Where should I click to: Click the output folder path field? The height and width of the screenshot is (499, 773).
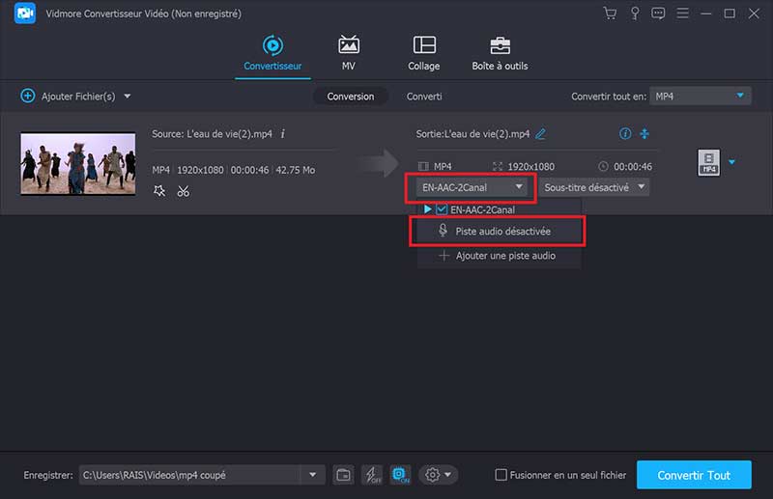pos(189,475)
